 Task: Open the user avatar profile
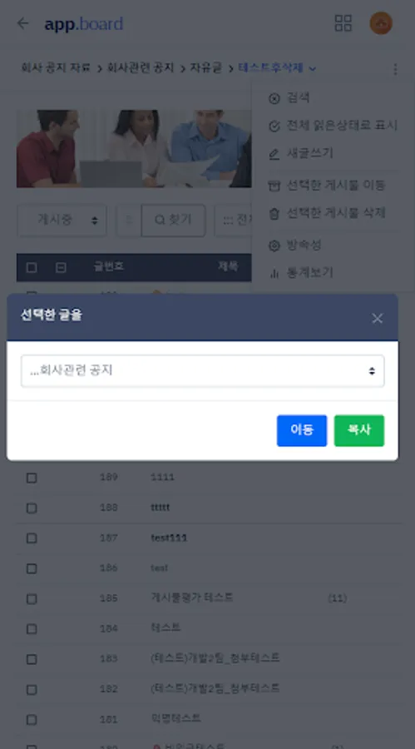click(381, 23)
